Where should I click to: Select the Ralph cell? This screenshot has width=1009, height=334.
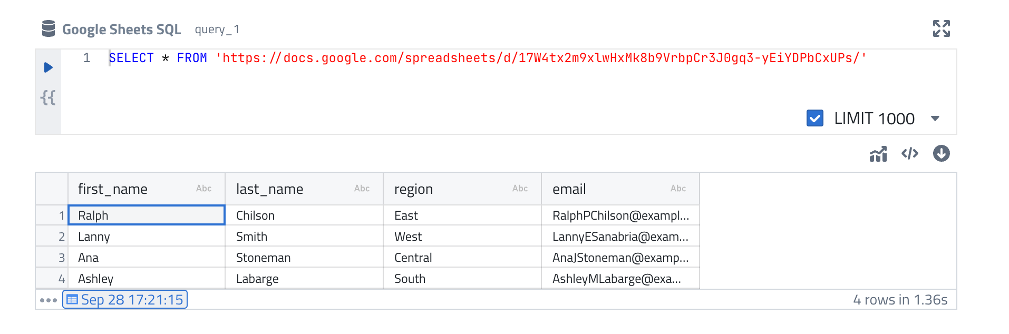tap(146, 215)
